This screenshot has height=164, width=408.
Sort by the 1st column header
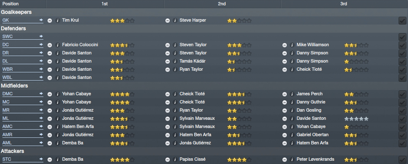click(105, 4)
